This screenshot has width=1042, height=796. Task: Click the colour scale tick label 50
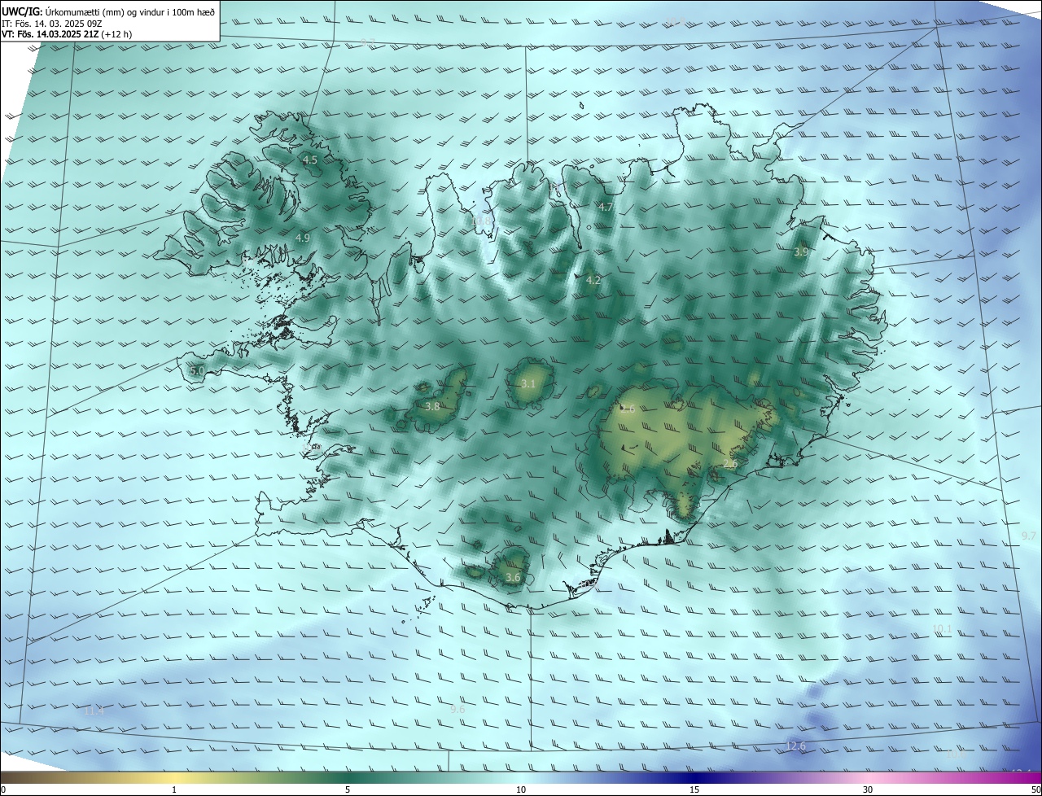pyautogui.click(x=1035, y=789)
